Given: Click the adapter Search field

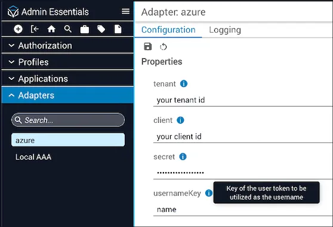Looking at the screenshot, I should pos(68,120).
